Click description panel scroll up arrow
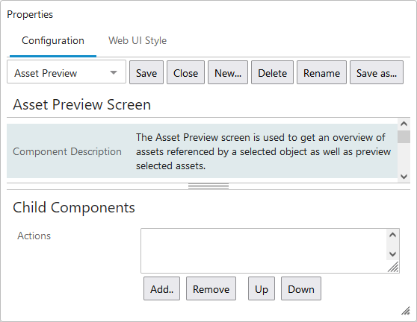 point(404,124)
